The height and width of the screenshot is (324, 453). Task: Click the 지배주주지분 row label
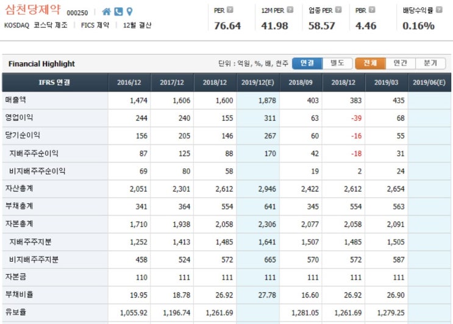click(30, 242)
